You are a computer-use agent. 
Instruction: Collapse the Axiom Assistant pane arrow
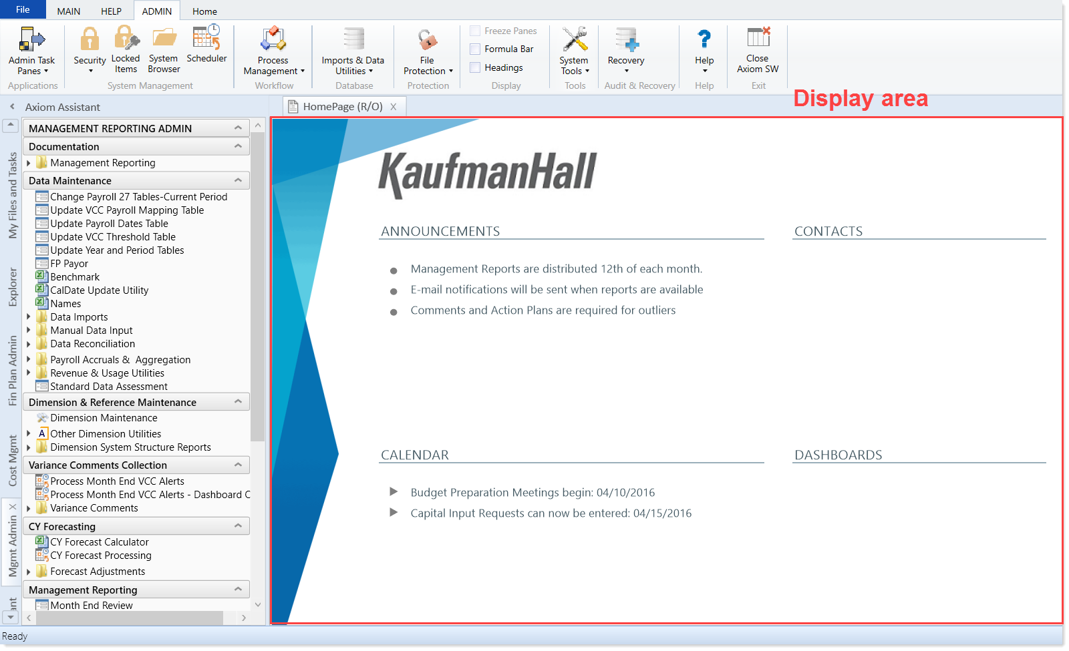12,107
